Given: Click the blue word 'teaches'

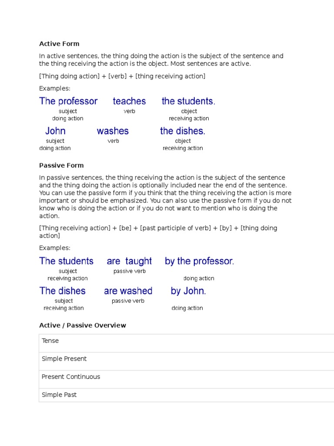Looking at the screenshot, I should (129, 101).
